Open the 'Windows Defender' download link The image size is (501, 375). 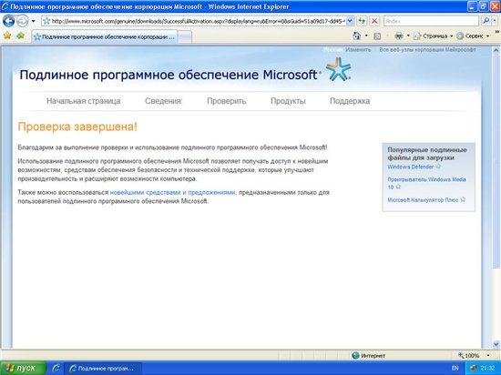point(411,167)
